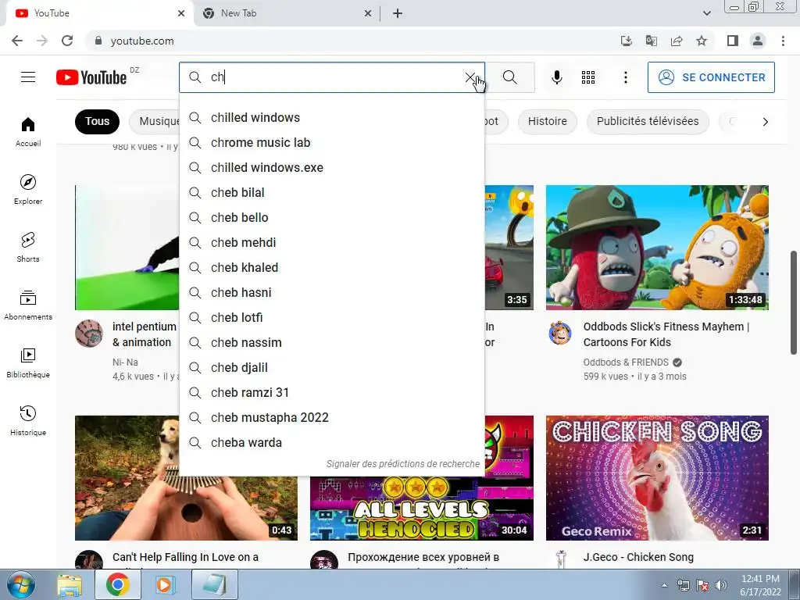This screenshot has height=600, width=800.
Task: Open Bibliothèque in the sidebar
Action: click(28, 362)
